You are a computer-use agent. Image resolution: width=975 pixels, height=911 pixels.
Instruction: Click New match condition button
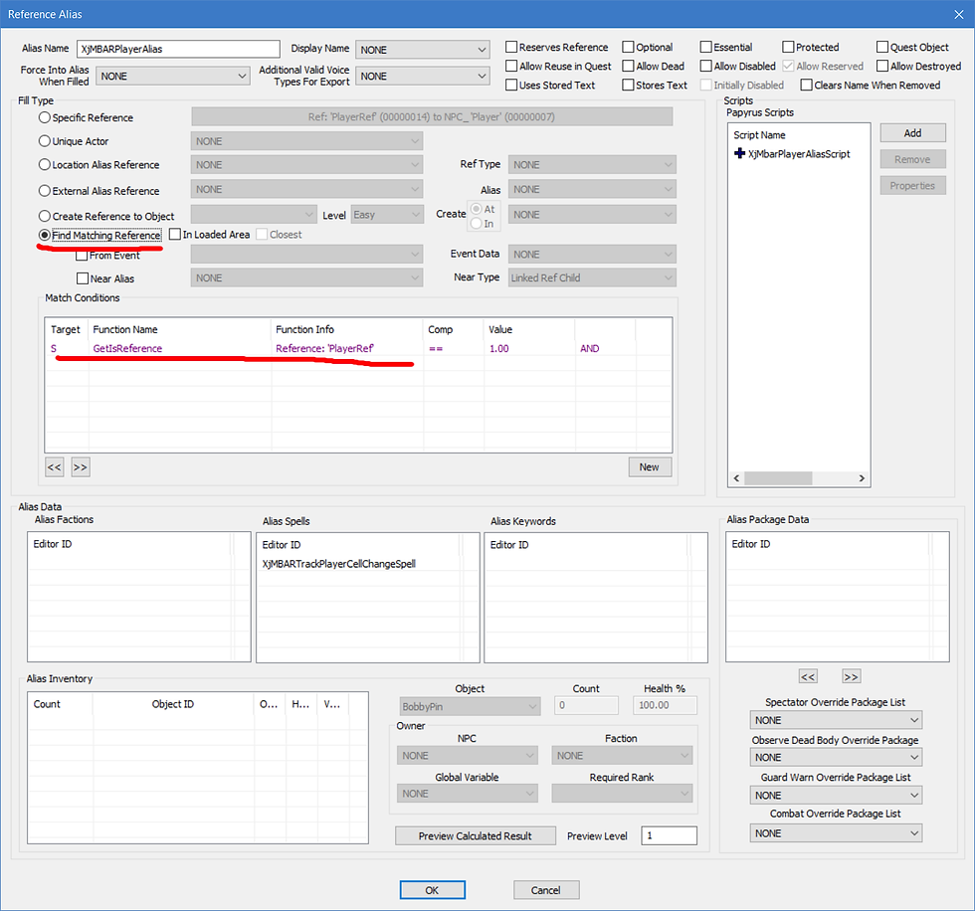(x=649, y=467)
